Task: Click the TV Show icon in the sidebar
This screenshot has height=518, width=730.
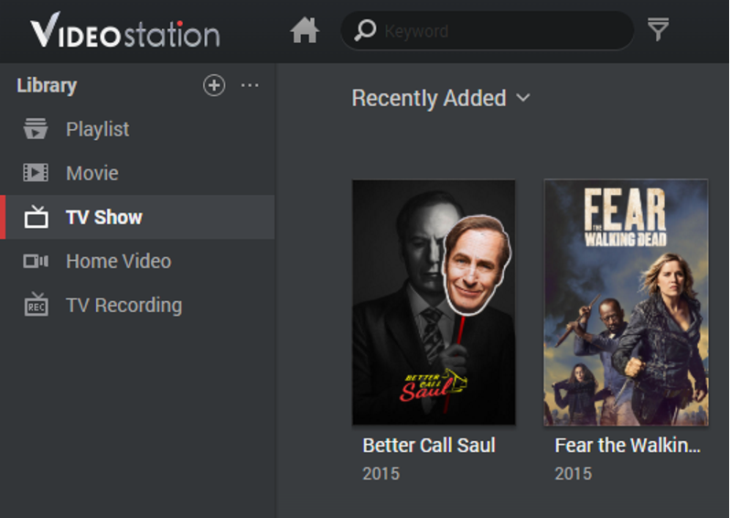Action: pyautogui.click(x=36, y=217)
